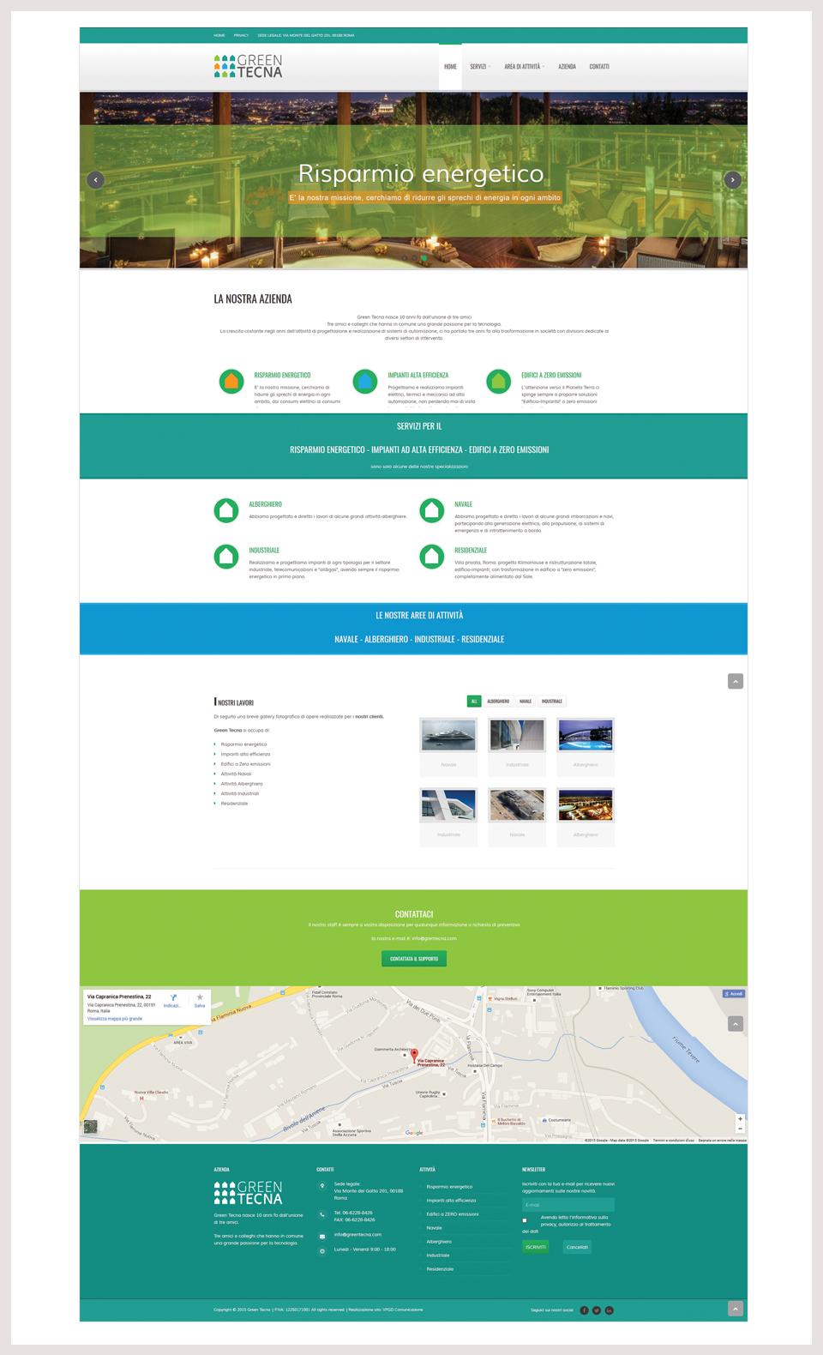
Task: Click the map Indicazioni directions icon
Action: 173,997
